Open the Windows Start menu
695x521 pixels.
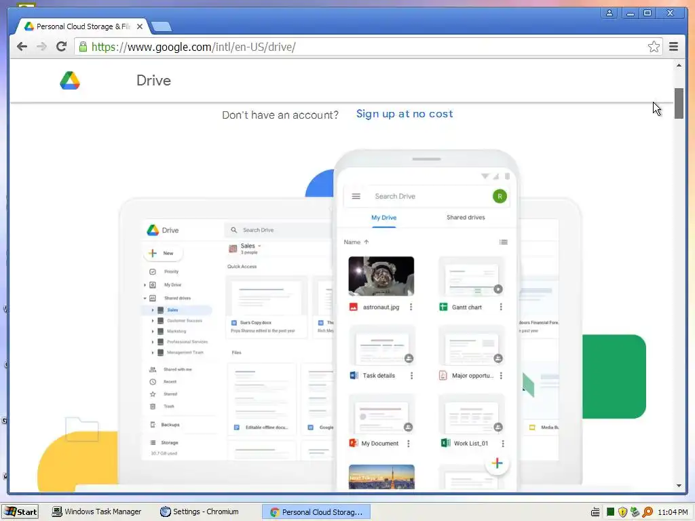pos(20,512)
